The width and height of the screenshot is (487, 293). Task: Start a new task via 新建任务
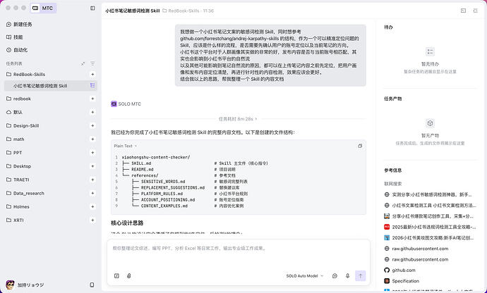pos(19,24)
